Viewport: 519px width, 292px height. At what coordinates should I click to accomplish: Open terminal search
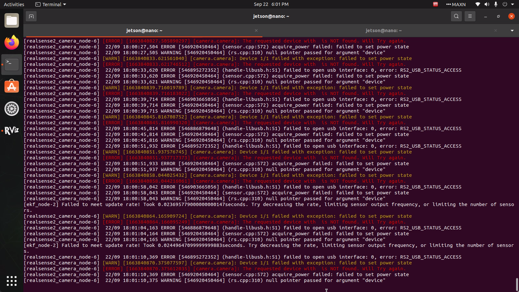click(x=456, y=16)
